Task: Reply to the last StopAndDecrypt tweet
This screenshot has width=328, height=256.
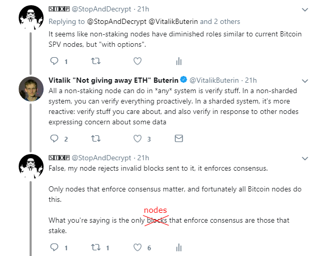Action: click(54, 247)
